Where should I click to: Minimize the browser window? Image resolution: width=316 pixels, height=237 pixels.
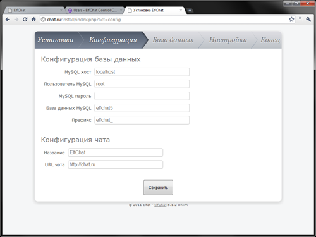(288, 3)
